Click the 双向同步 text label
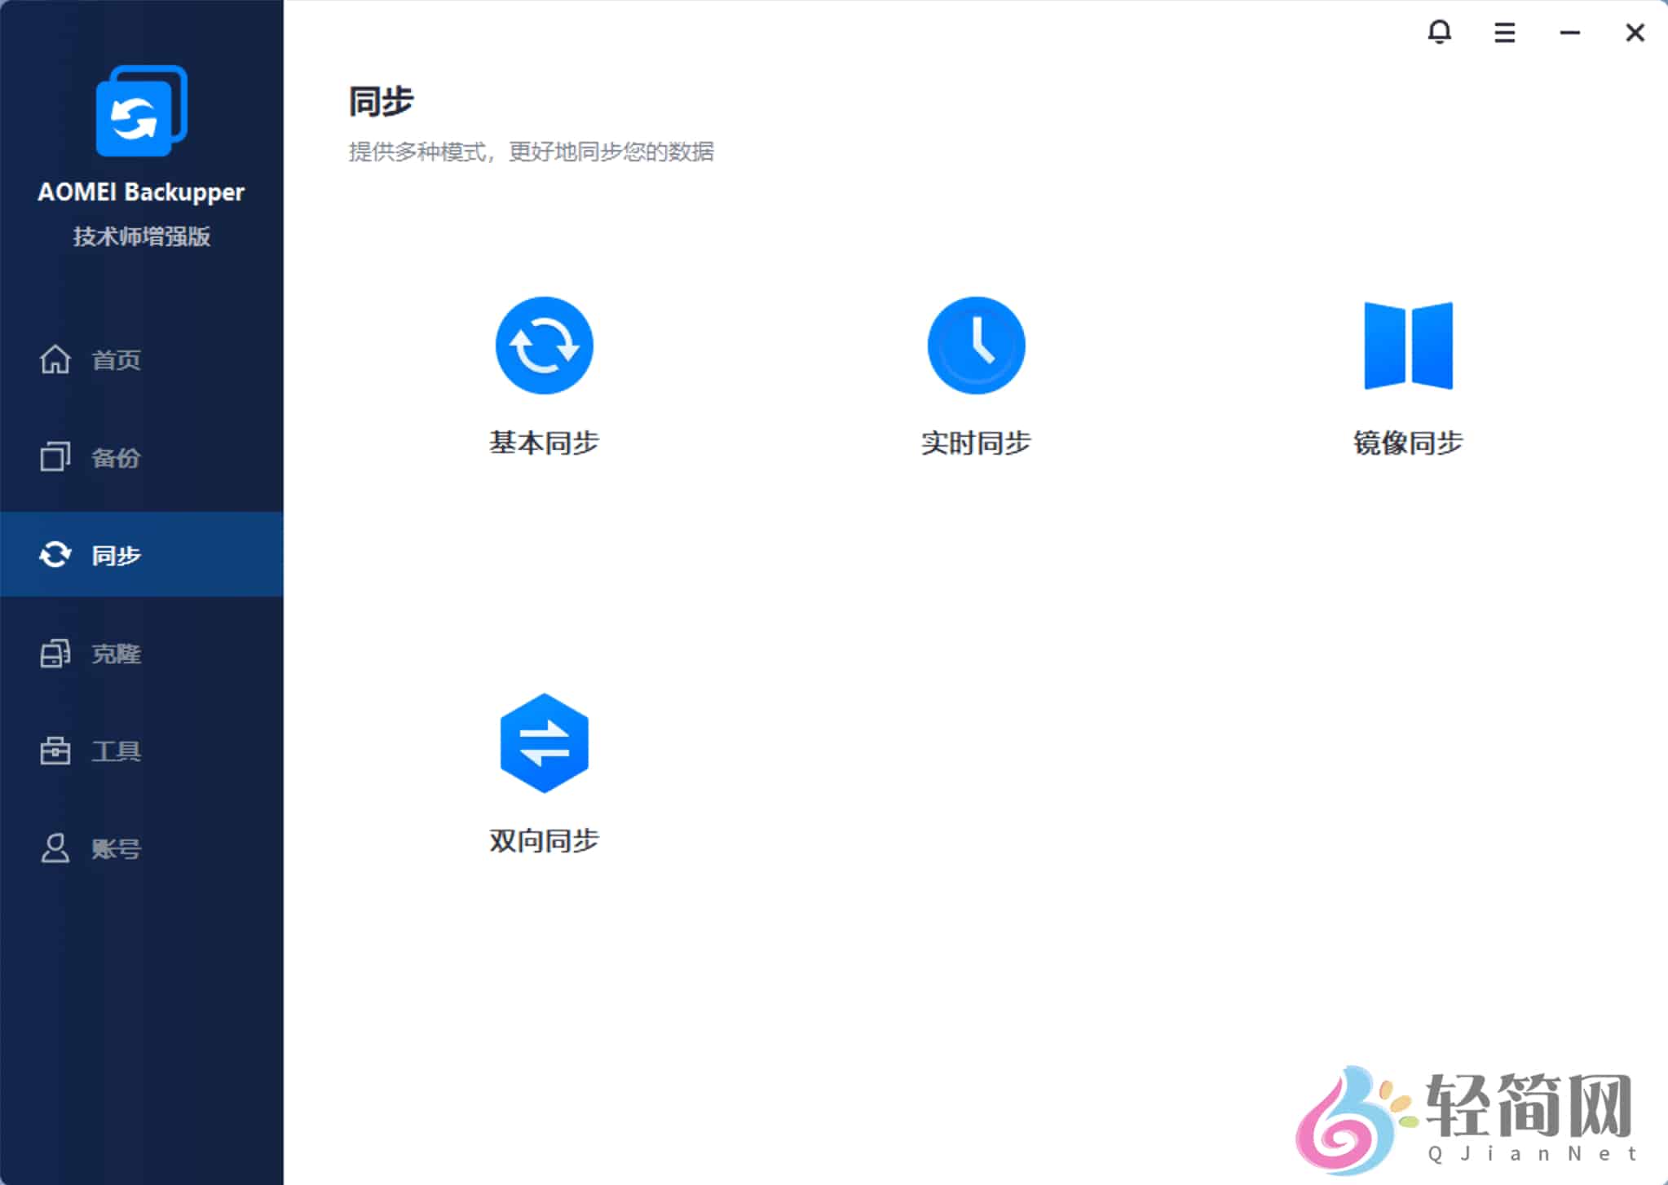The width and height of the screenshot is (1668, 1185). point(544,840)
